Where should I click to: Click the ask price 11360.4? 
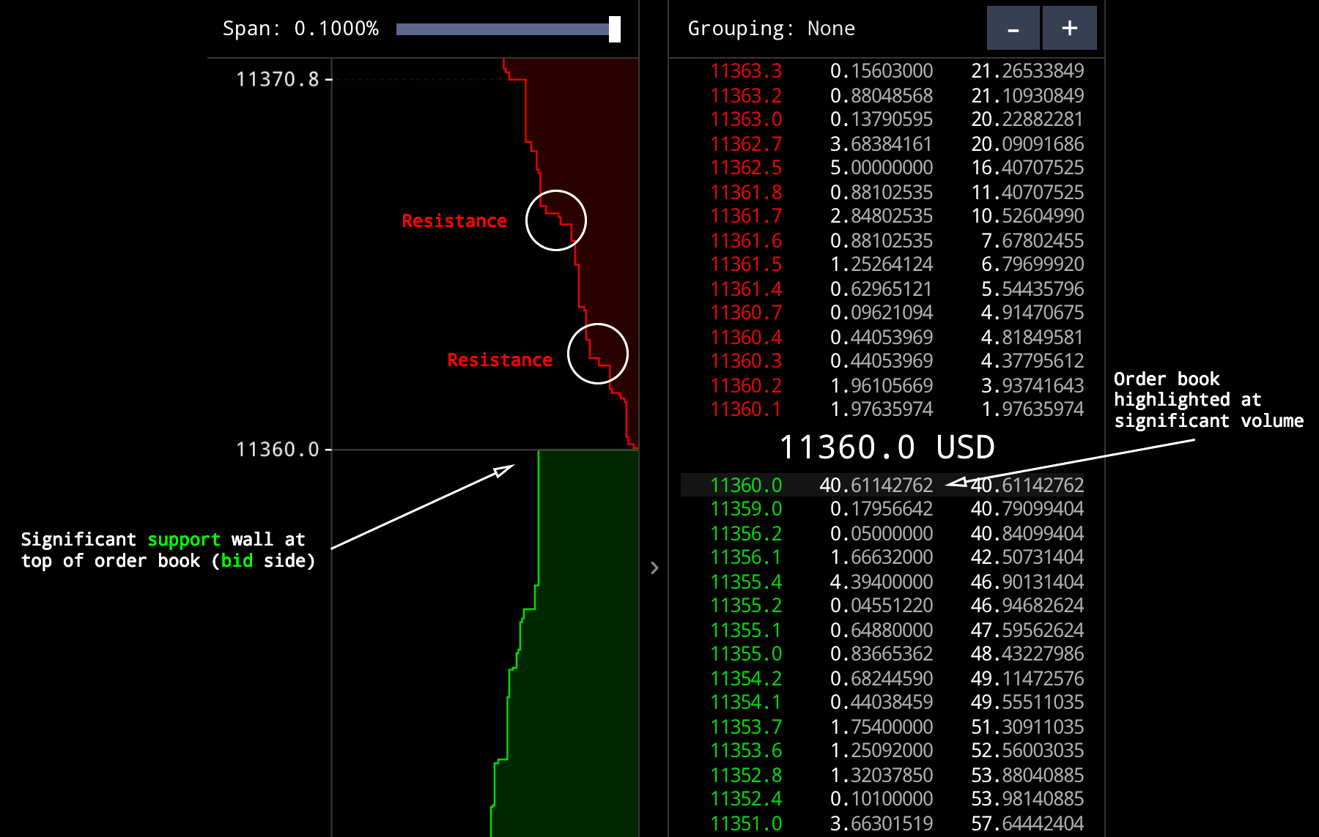(746, 337)
